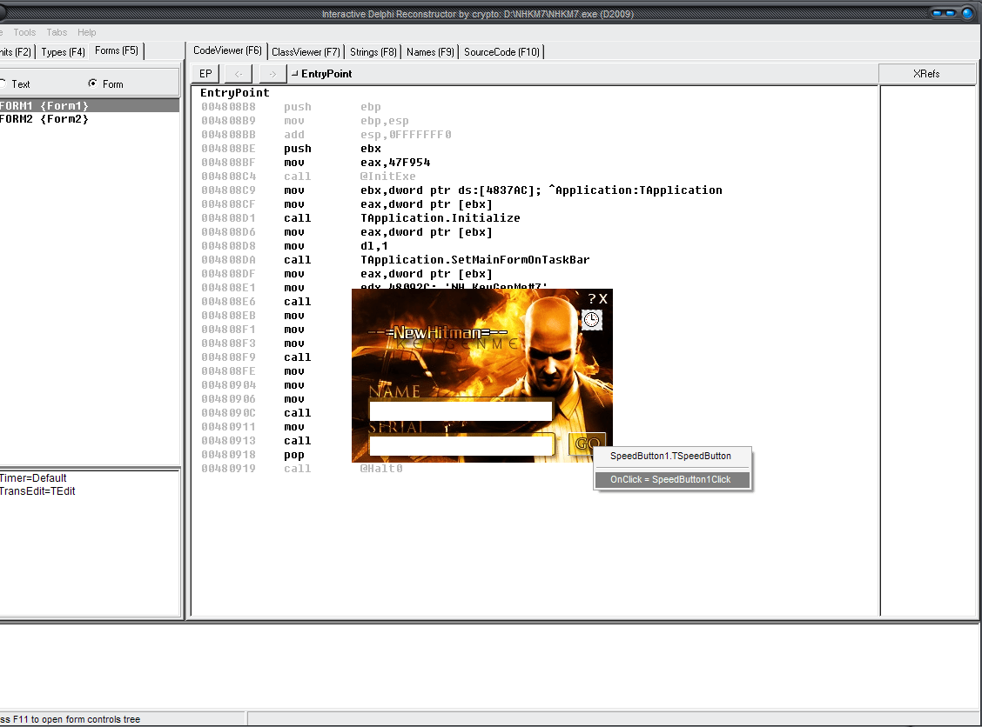Open the Tools menu
982x727 pixels.
click(x=24, y=32)
